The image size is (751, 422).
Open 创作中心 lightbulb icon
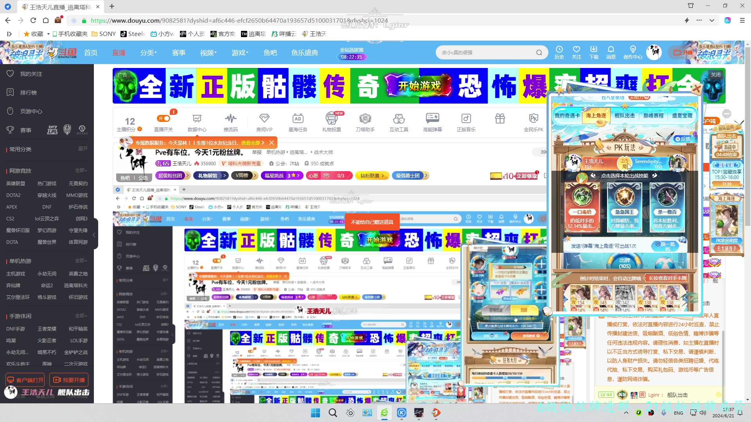point(633,52)
